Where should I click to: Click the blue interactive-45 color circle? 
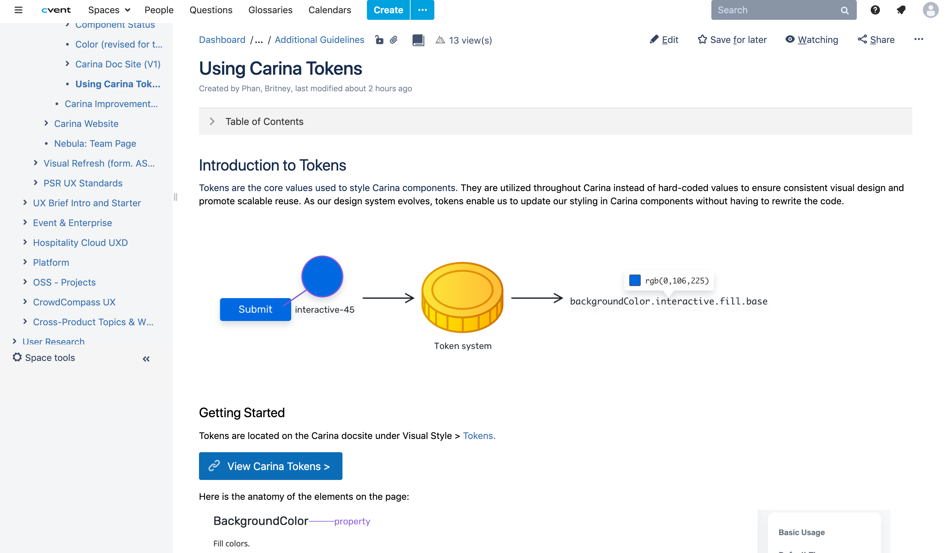(x=322, y=276)
